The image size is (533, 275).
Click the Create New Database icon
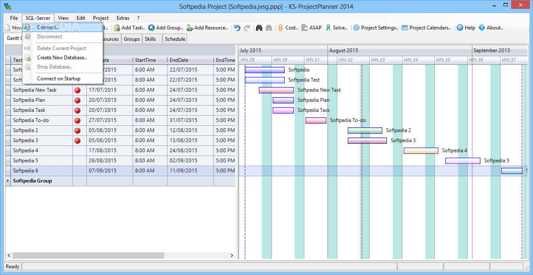[28, 58]
